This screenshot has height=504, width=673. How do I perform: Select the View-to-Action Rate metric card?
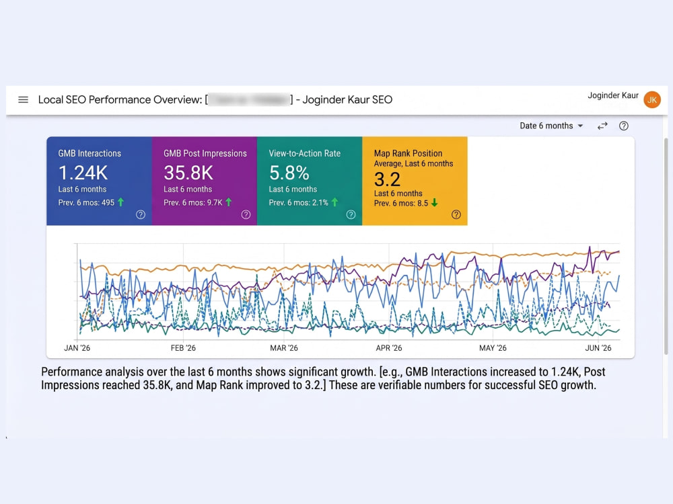pyautogui.click(x=310, y=181)
